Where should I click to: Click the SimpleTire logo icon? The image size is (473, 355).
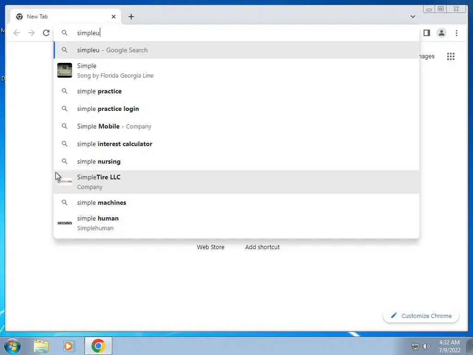click(65, 182)
